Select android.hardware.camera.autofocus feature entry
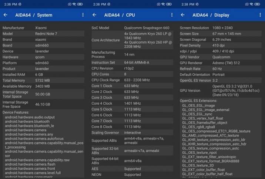Image resolution: width=265 pixels, height=179 pixels. pos(34,139)
